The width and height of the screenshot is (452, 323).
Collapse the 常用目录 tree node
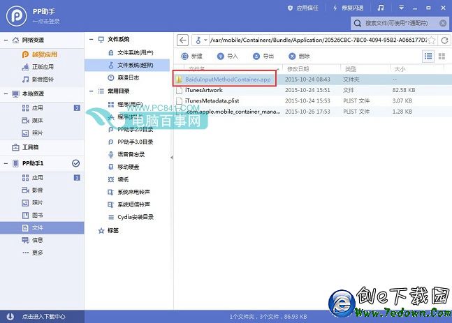coord(92,91)
